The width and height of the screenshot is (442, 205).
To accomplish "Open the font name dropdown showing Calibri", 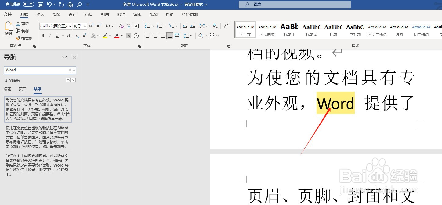I will (x=70, y=26).
